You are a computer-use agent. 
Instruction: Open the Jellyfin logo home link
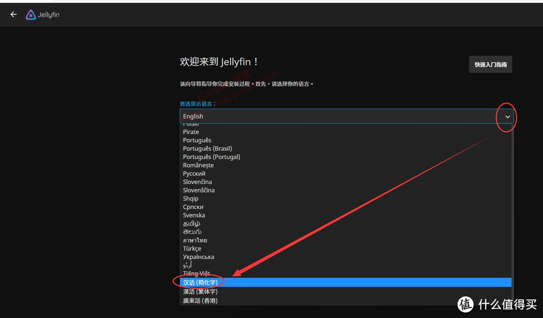tap(42, 15)
